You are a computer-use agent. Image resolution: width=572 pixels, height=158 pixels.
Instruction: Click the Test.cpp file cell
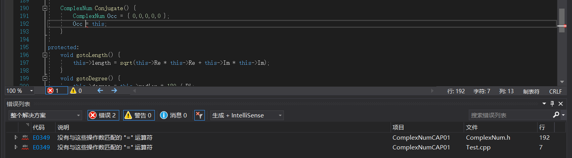tap(478, 147)
